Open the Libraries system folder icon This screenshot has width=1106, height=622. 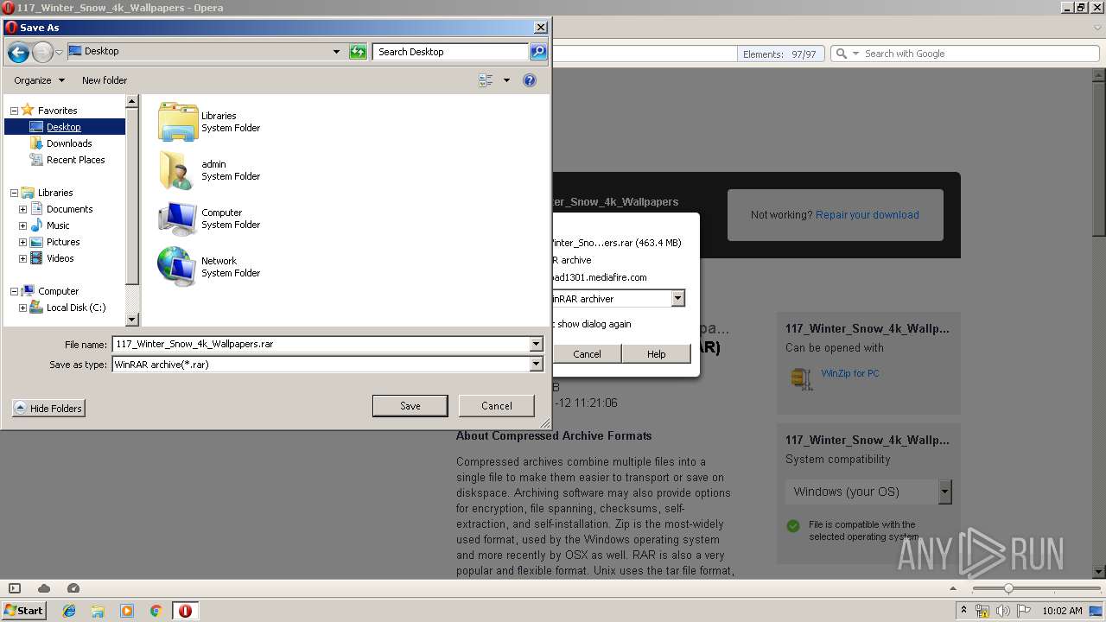[x=178, y=122]
